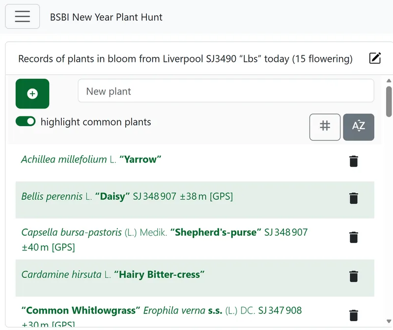The width and height of the screenshot is (393, 330).
Task: Delete the Yarrow record
Action: (x=354, y=161)
